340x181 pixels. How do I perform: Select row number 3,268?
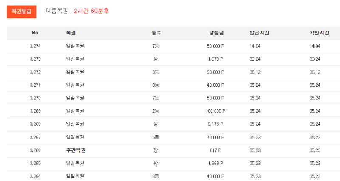(35, 124)
